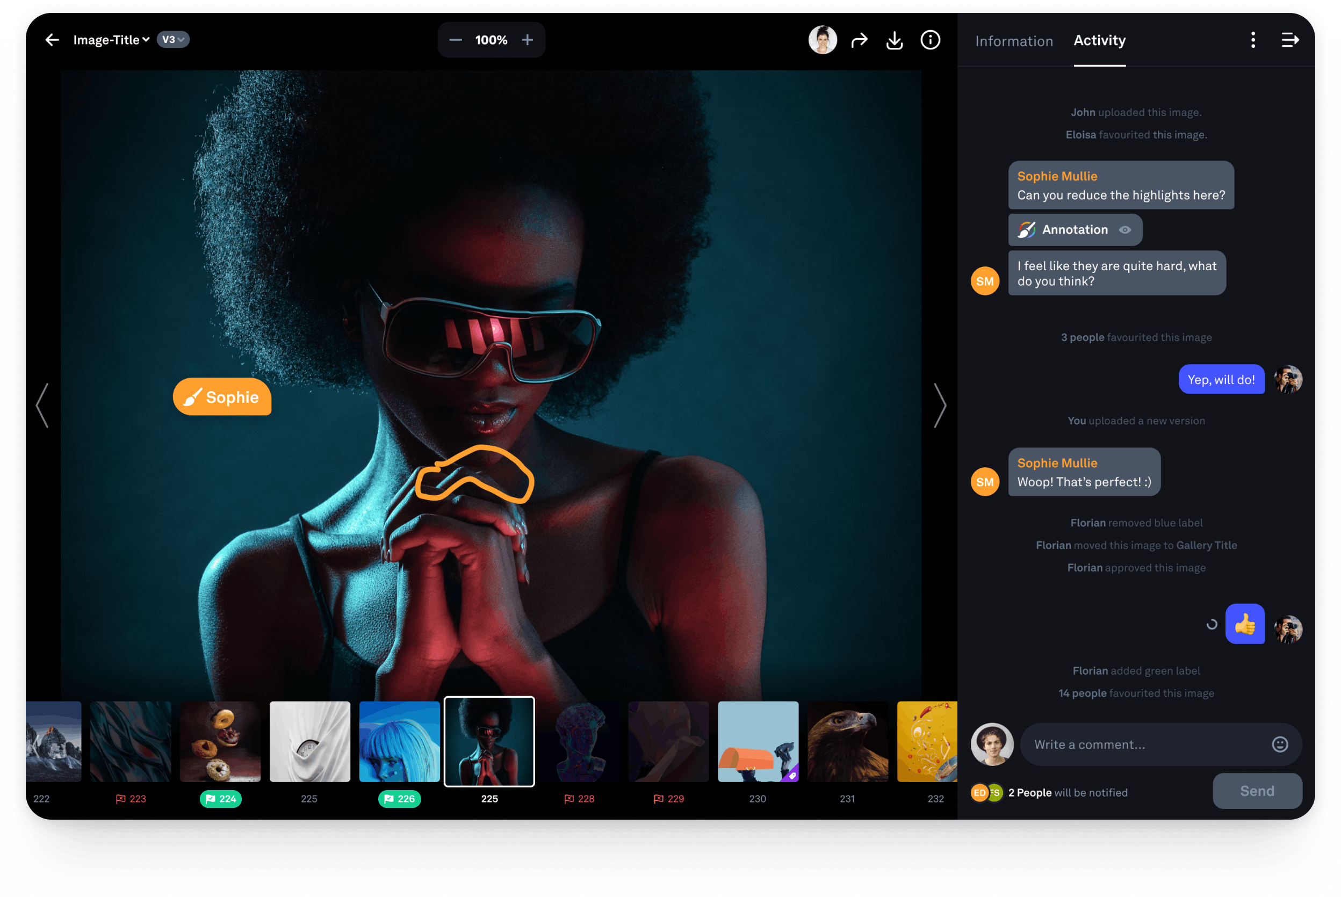Open the emoji picker in the comment field
Screen dimensions: 1341x897
point(1280,744)
